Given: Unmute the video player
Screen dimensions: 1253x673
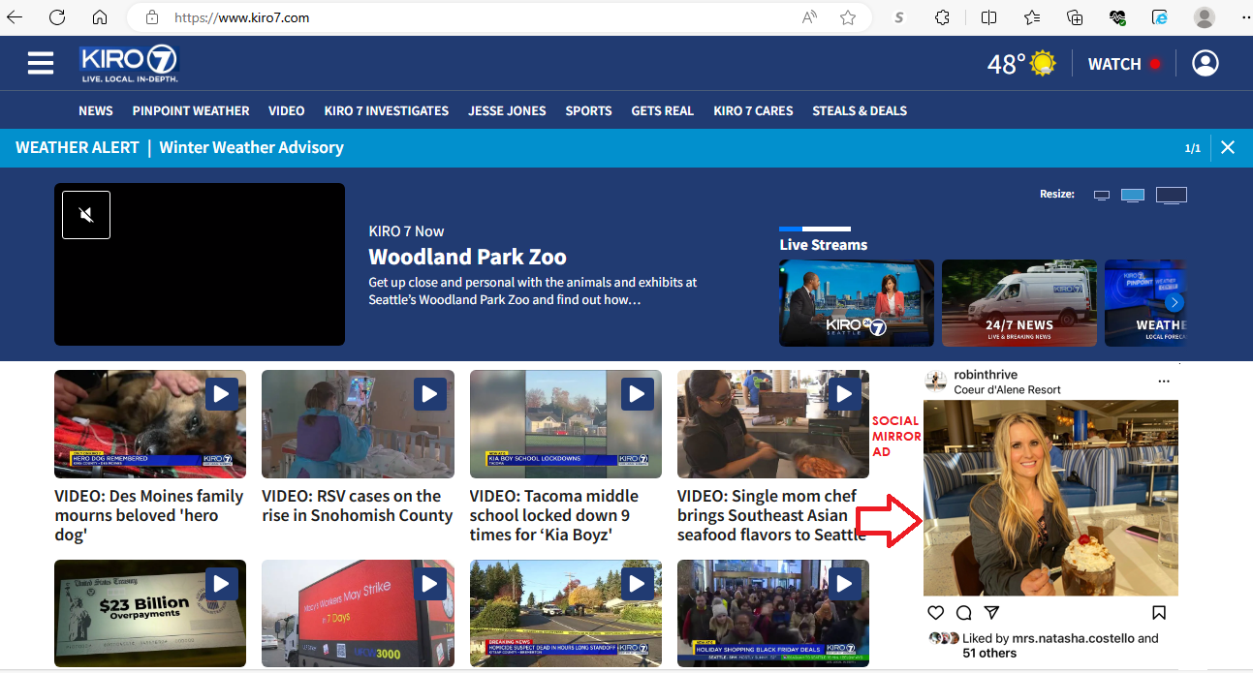Looking at the screenshot, I should (x=86, y=215).
